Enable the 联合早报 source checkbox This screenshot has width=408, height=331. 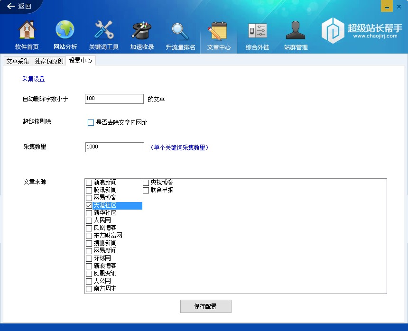click(x=146, y=190)
